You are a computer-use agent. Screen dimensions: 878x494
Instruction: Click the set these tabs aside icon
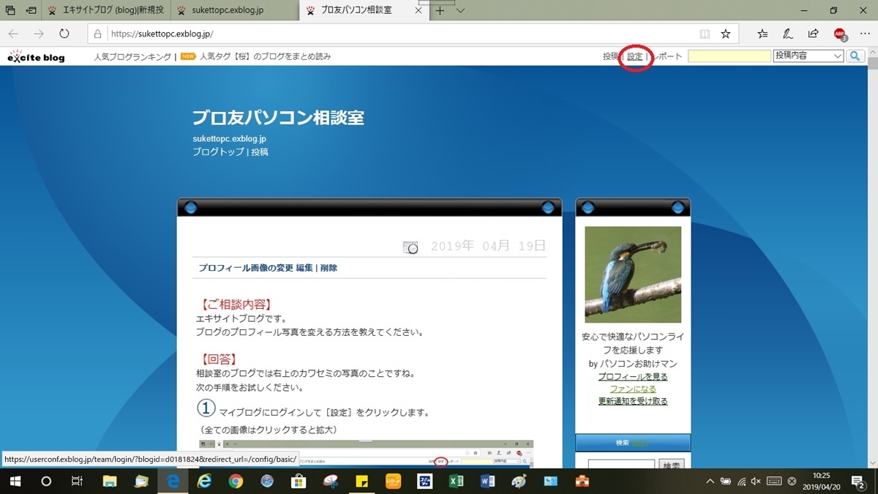(x=31, y=11)
